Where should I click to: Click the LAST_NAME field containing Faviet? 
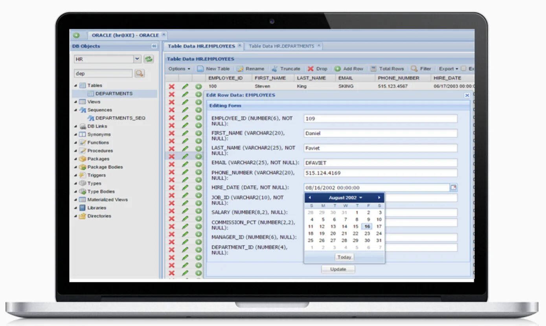[381, 148]
